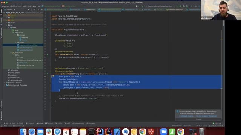241x135 pixels.
Task: Click the gutter run icon beside class declaration
Action: point(47,30)
